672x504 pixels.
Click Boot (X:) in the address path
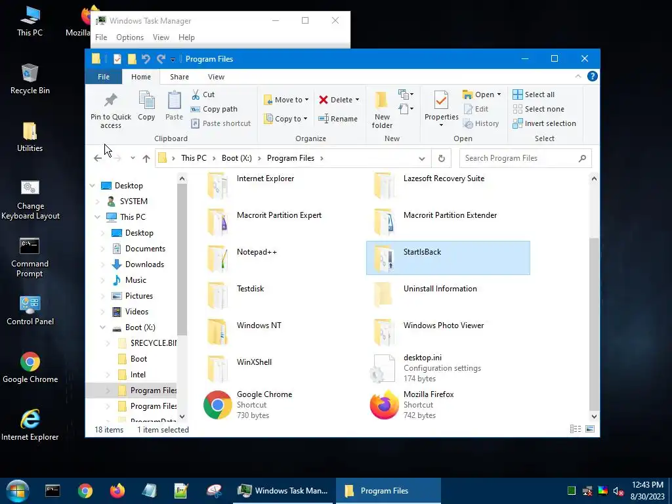(x=236, y=158)
